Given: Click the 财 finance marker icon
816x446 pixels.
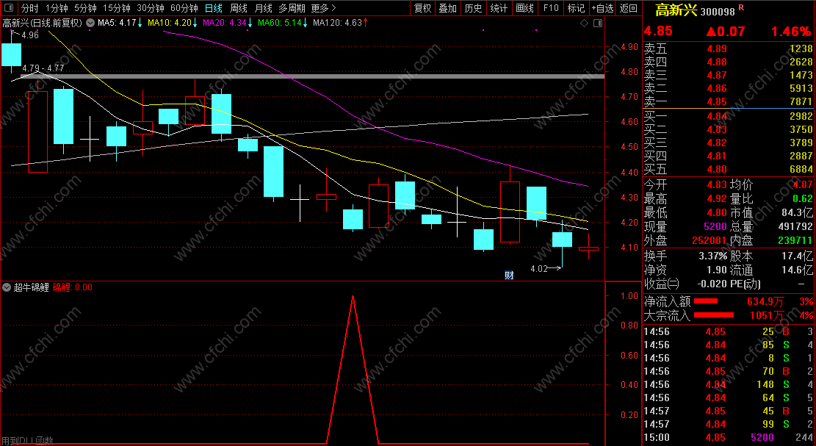Looking at the screenshot, I should 509,276.
